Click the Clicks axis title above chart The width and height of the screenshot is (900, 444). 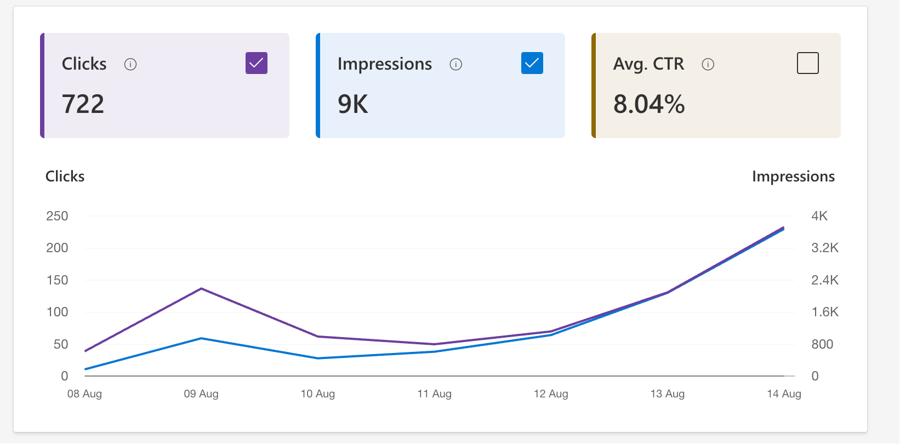[x=65, y=177]
